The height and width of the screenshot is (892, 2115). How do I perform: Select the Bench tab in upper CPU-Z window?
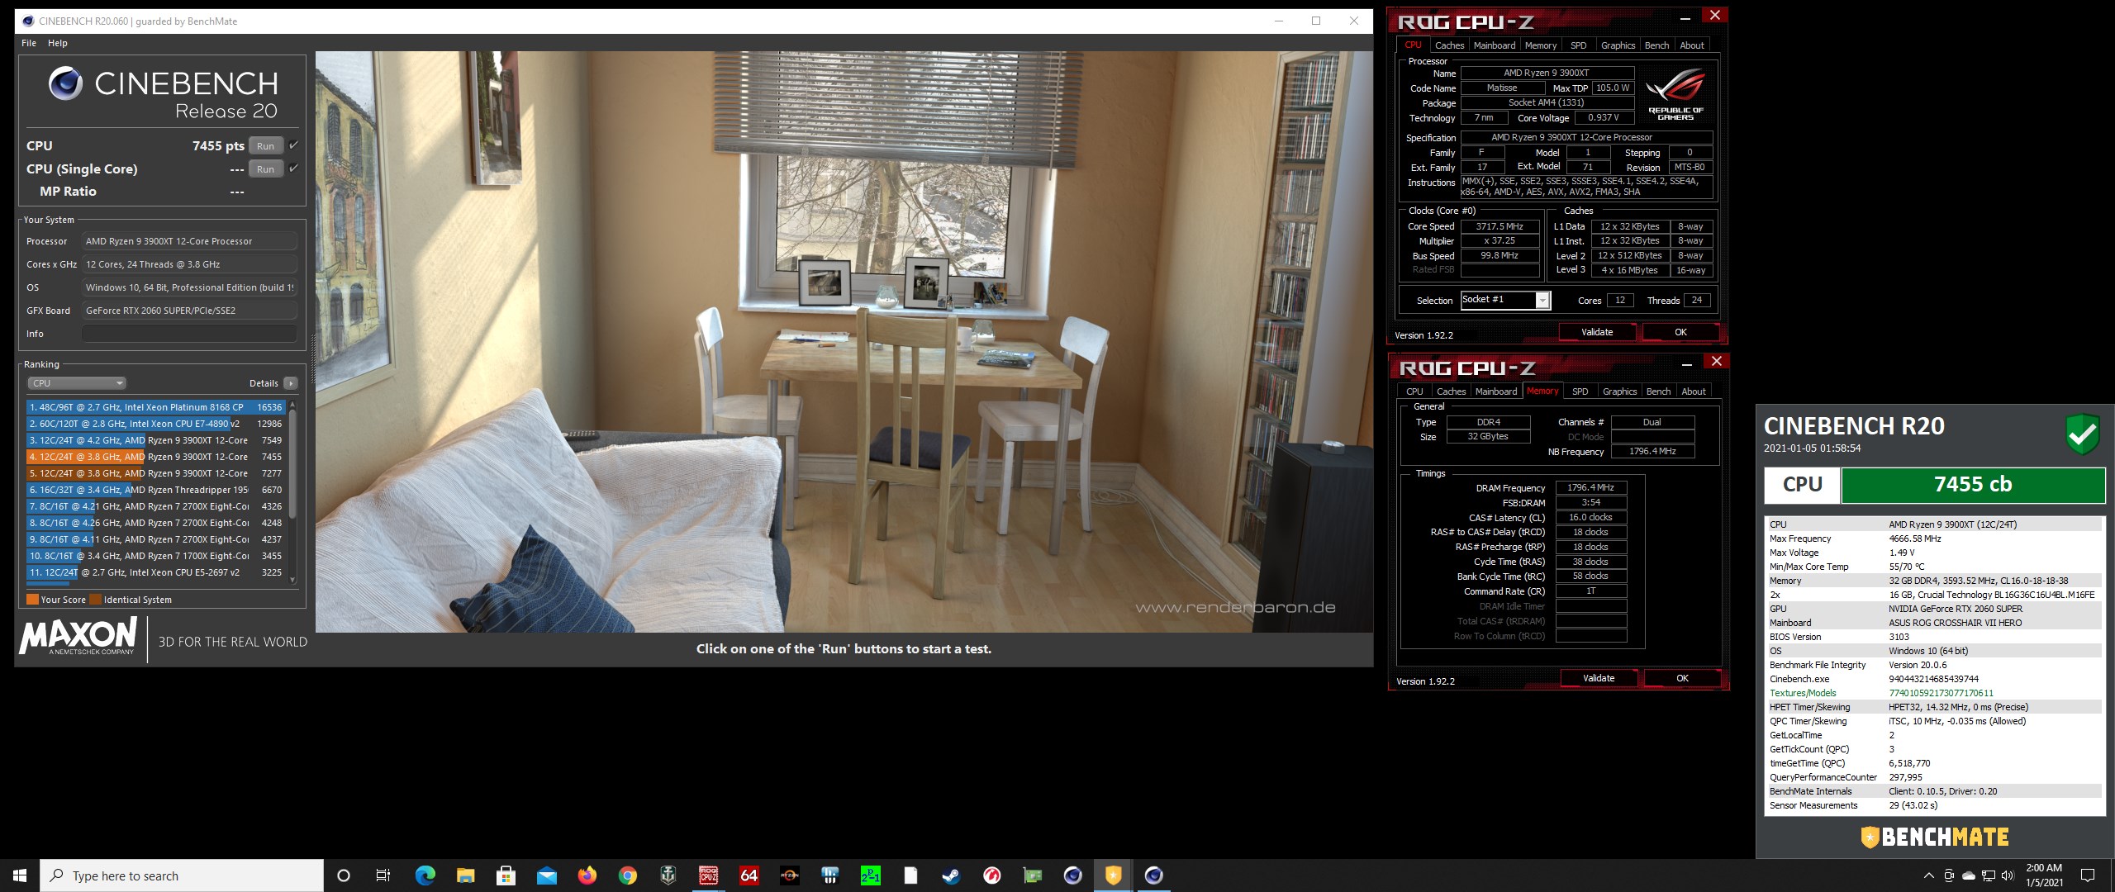tap(1656, 45)
